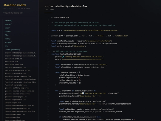Expand the scripts/ folder
The image size is (161, 121).
[8, 42]
